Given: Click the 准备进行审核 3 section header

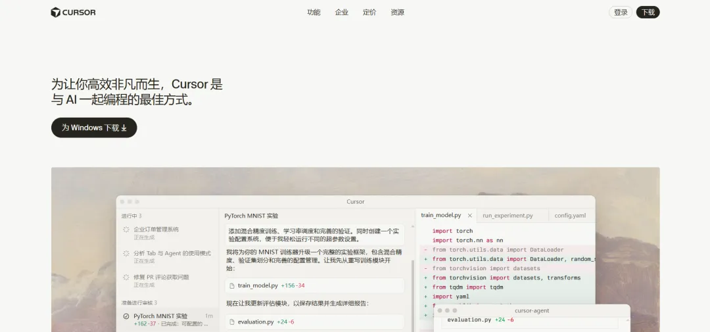Looking at the screenshot, I should coord(139,302).
